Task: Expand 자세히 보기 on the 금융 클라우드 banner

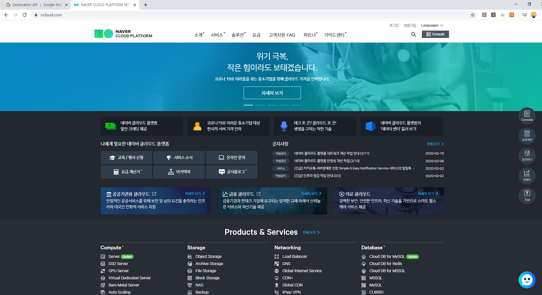Action: point(311,194)
